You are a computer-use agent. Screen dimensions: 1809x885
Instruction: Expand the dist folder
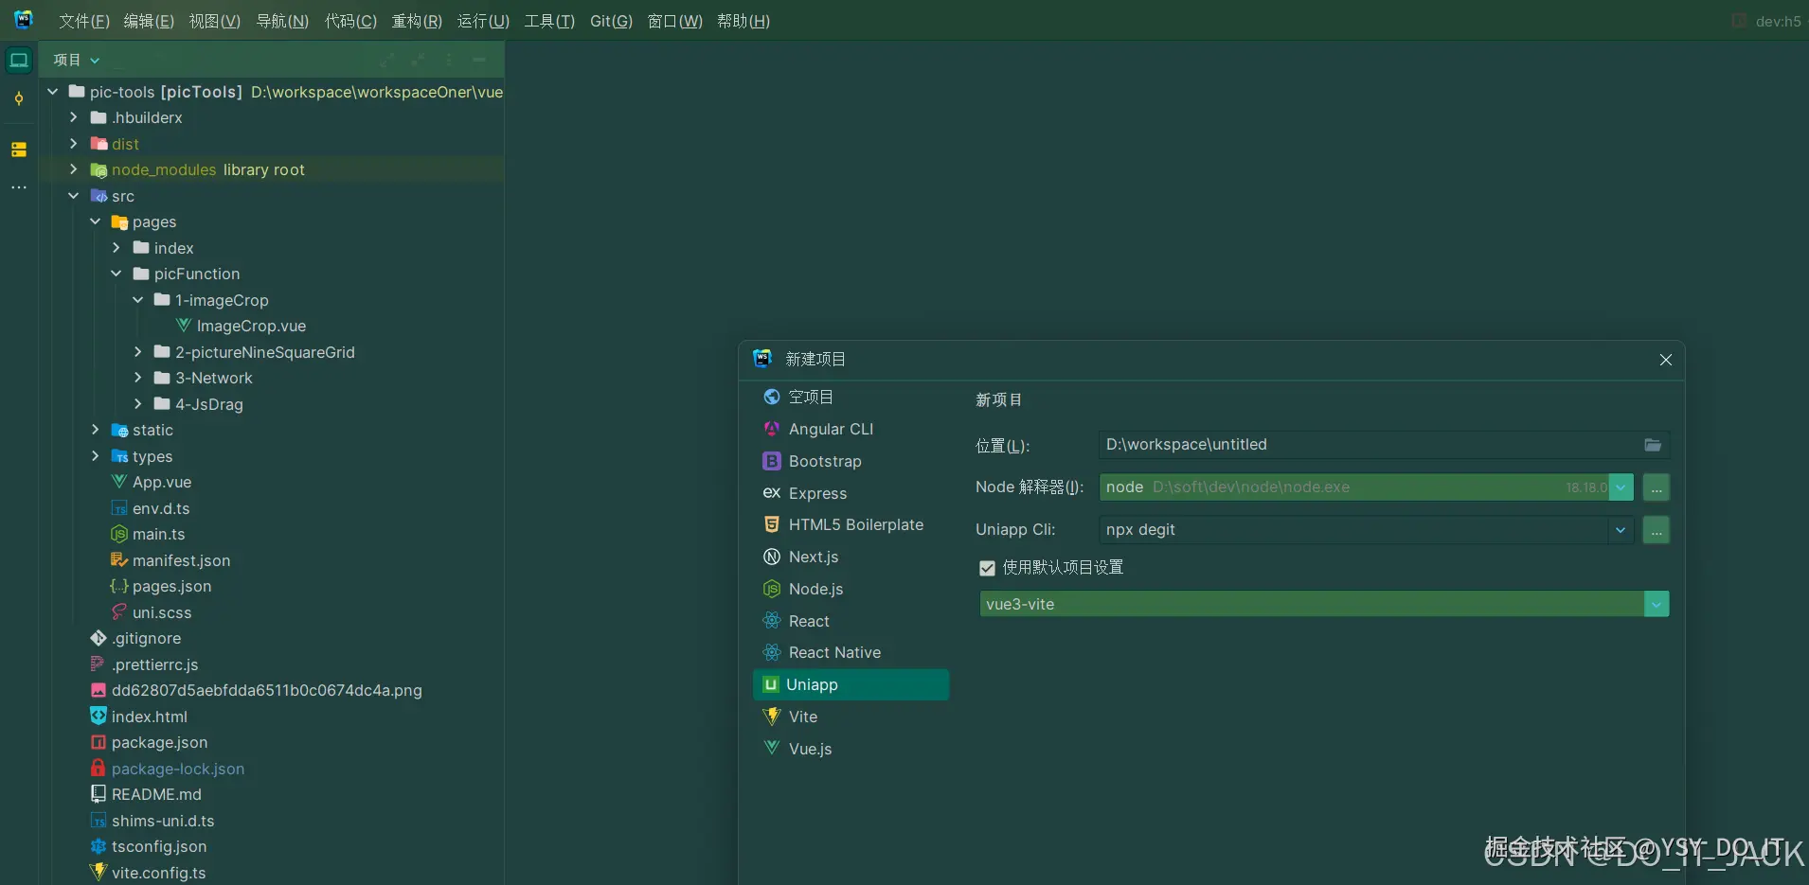pos(74,144)
